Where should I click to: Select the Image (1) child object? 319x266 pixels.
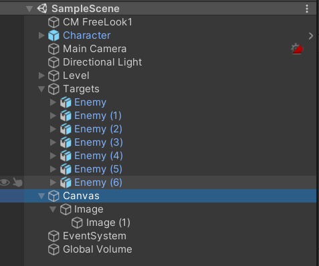[108, 223]
